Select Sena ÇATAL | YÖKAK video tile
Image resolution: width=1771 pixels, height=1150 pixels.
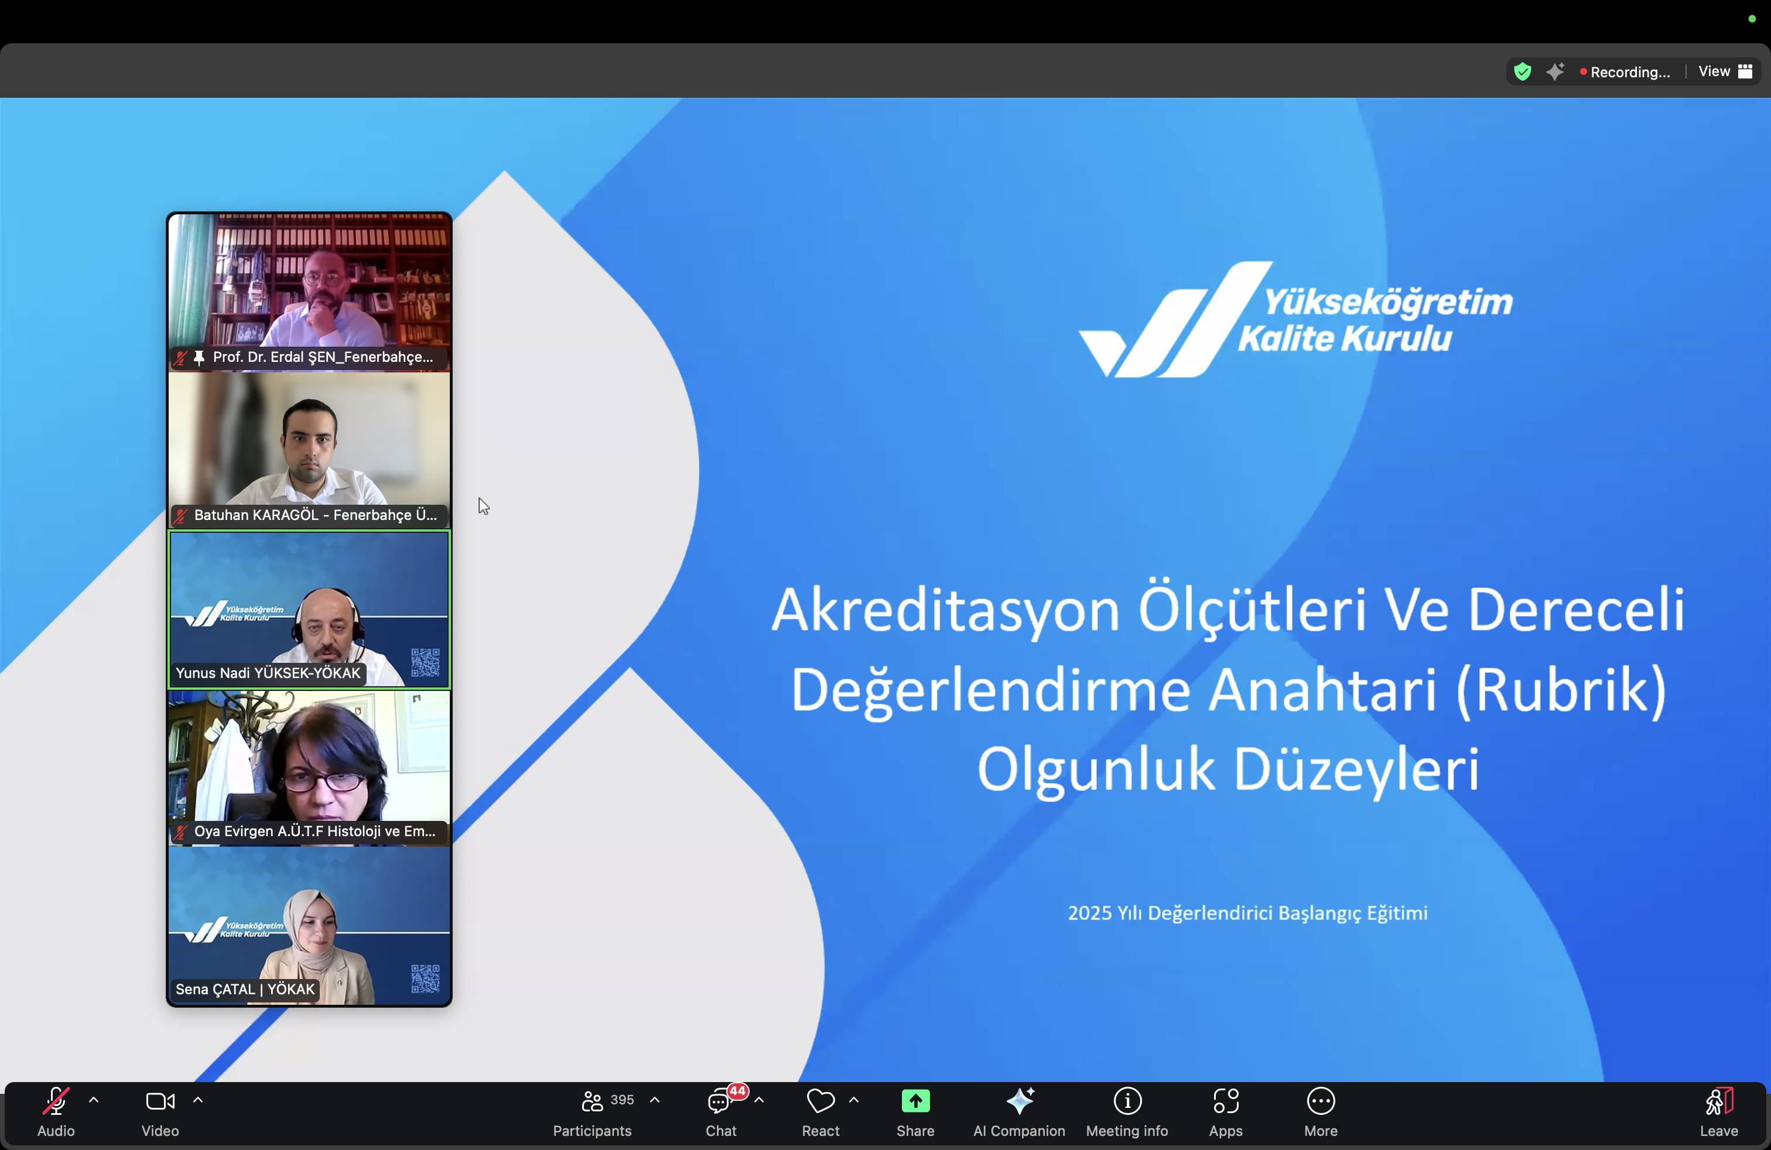[x=309, y=925]
